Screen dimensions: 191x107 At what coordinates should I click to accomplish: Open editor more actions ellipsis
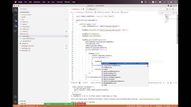pyautogui.click(x=176, y=9)
